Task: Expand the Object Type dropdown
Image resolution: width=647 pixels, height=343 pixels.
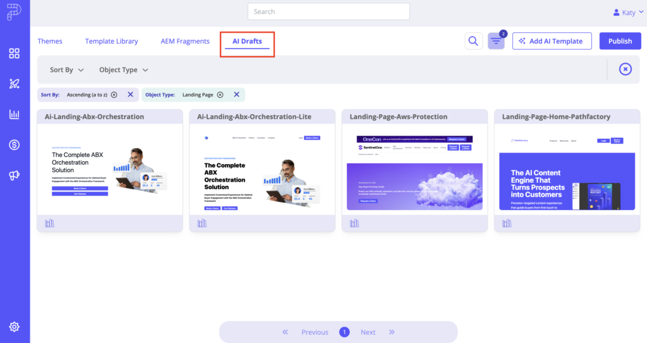Action: click(x=124, y=70)
